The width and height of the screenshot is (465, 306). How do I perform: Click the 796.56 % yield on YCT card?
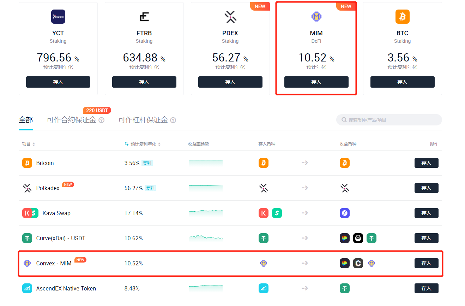coord(58,58)
